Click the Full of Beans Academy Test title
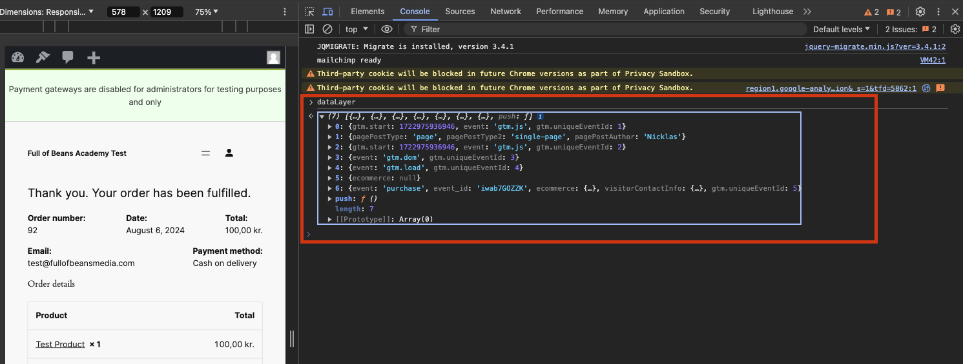 pos(77,153)
